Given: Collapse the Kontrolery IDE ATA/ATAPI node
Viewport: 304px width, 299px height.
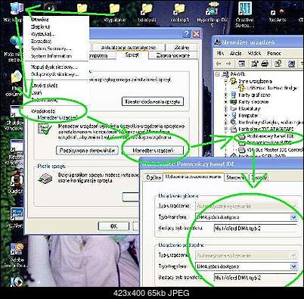Looking at the screenshot, I should (x=226, y=129).
